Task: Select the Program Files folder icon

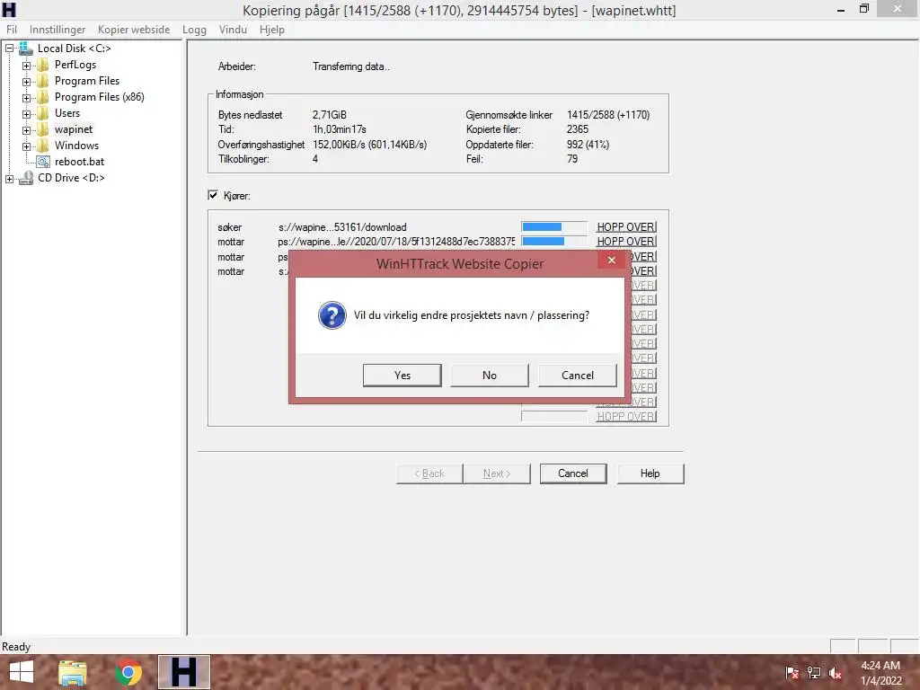Action: [43, 81]
